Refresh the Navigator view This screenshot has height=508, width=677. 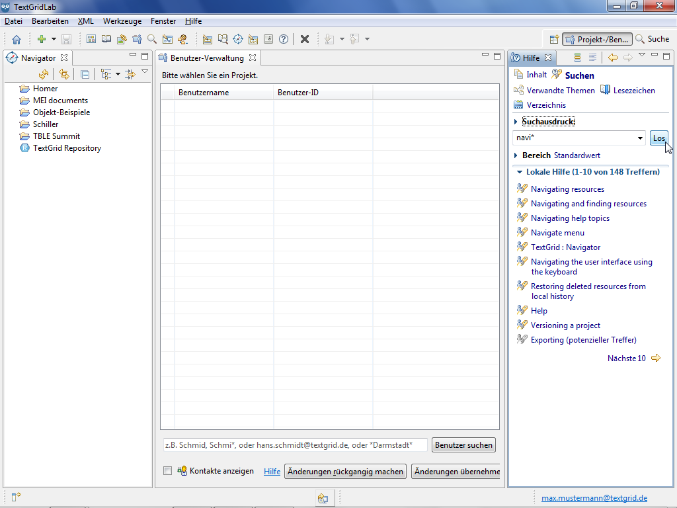pos(44,74)
